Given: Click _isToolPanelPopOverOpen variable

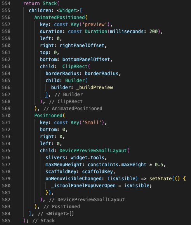Looking at the screenshot, I should coord(83,186).
